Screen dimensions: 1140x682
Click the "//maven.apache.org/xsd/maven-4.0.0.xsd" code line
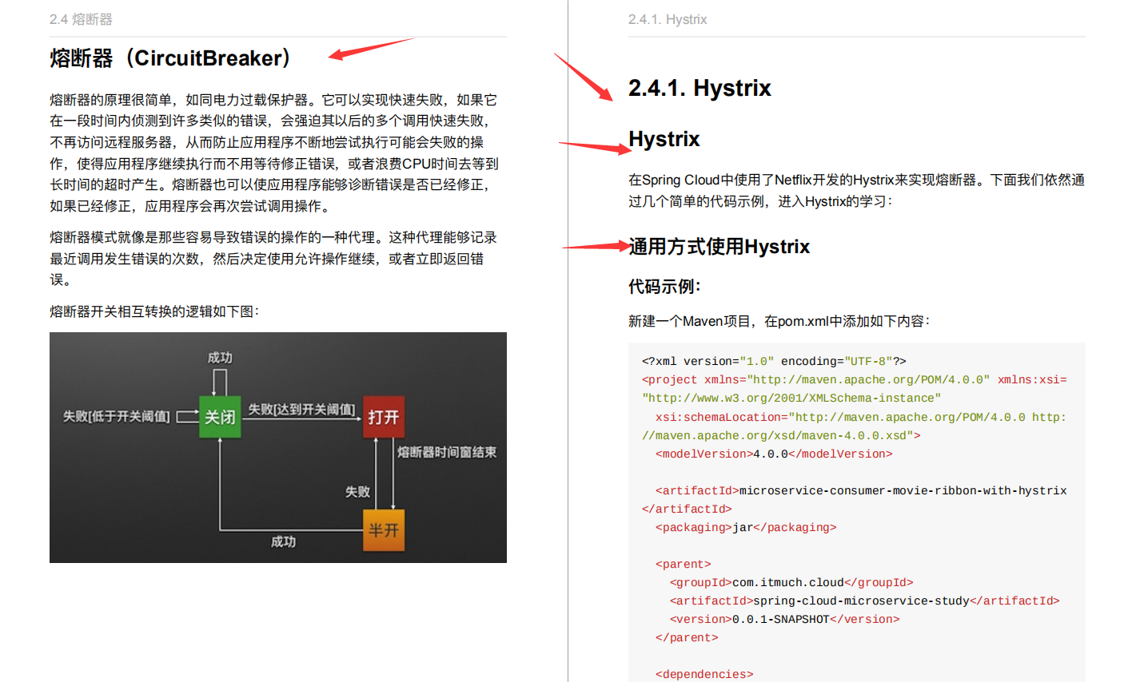(x=781, y=435)
